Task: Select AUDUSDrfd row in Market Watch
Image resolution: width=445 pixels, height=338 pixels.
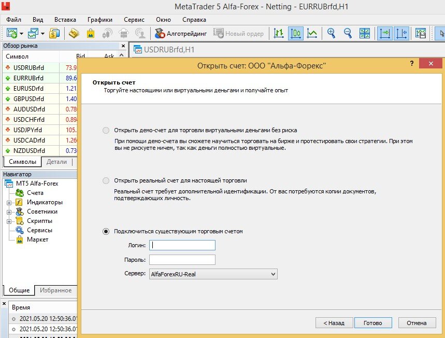Action: (x=40, y=109)
